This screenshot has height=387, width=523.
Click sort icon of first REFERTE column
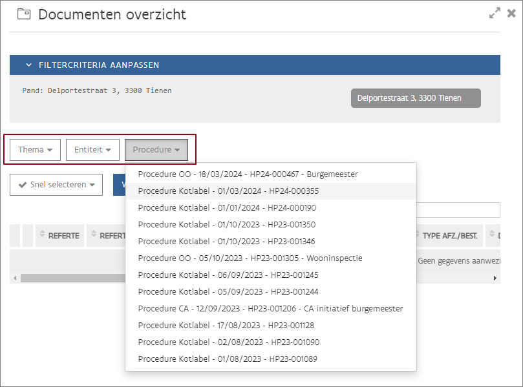42,235
